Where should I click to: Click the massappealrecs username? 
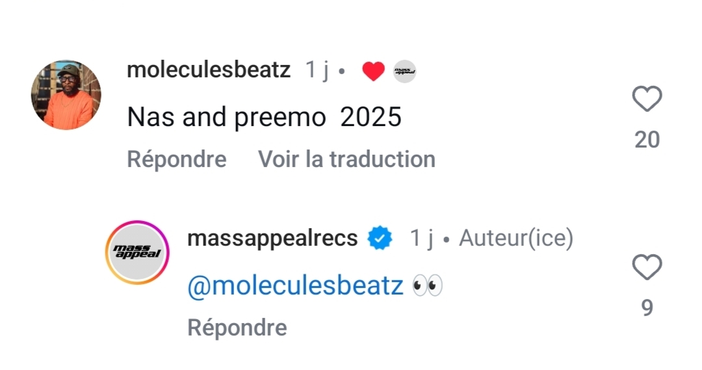(272, 239)
